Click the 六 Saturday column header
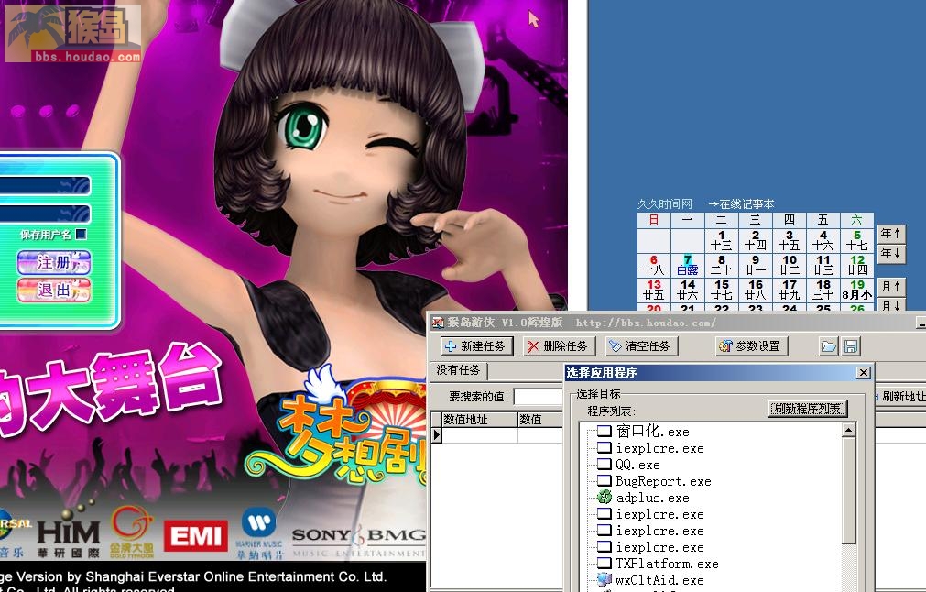 857,220
